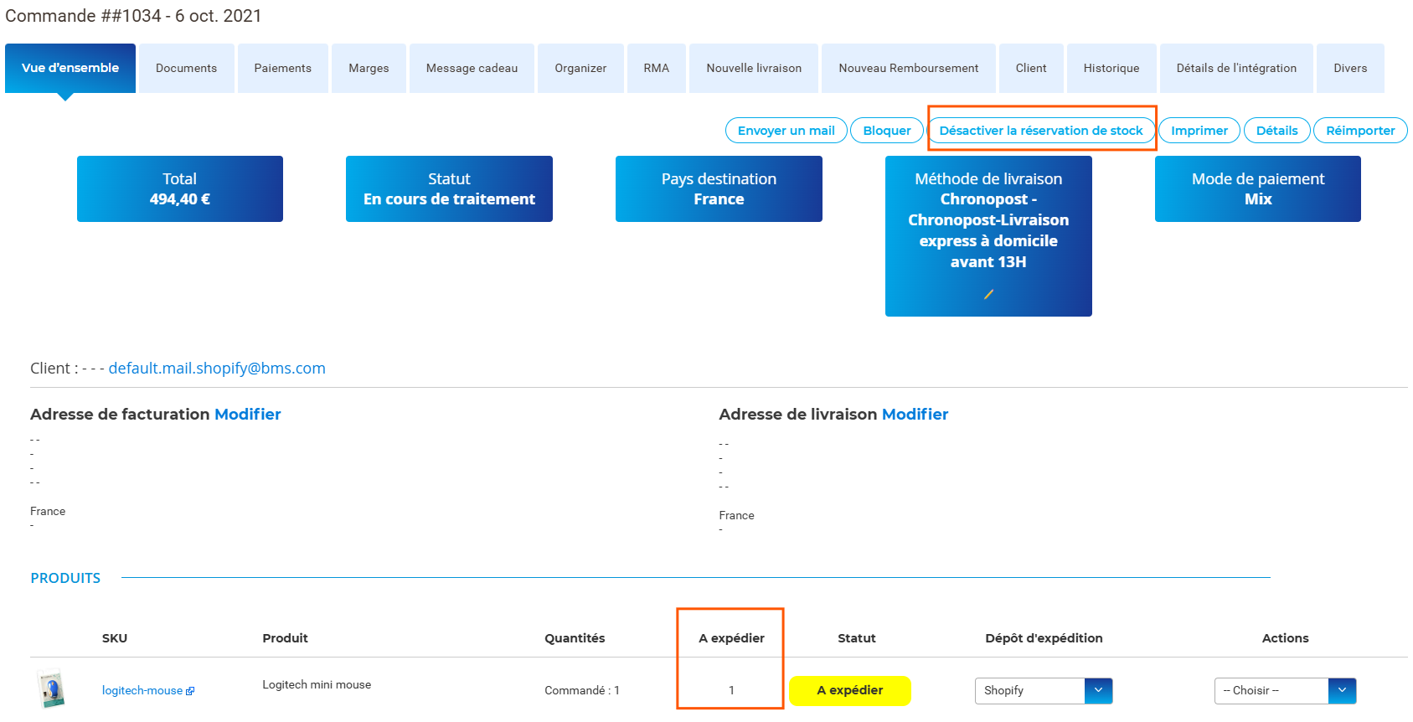Screen dimensions: 1413x722
Task: Click the external link icon beside logitech-mouse
Action: point(190,691)
